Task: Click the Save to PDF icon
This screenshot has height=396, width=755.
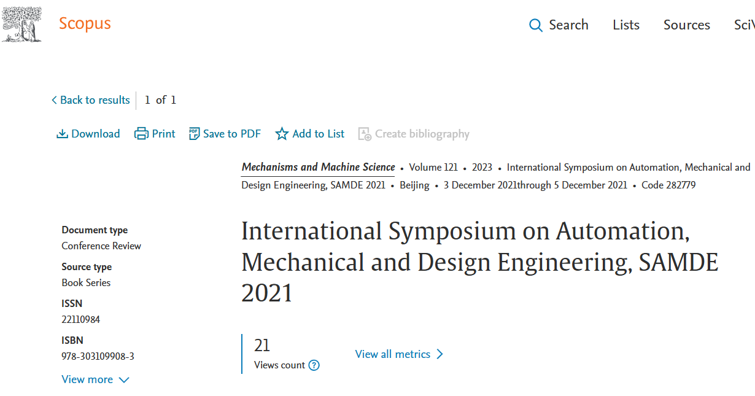Action: point(194,134)
